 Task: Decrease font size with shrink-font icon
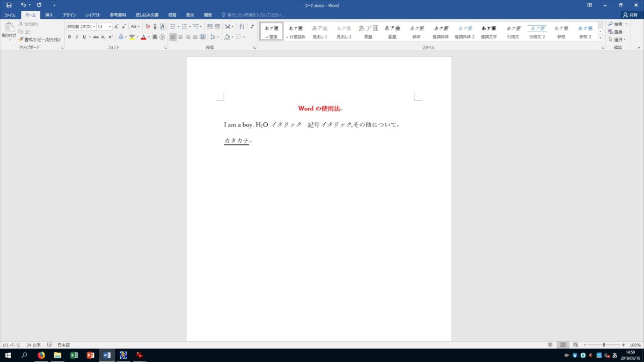point(124,26)
